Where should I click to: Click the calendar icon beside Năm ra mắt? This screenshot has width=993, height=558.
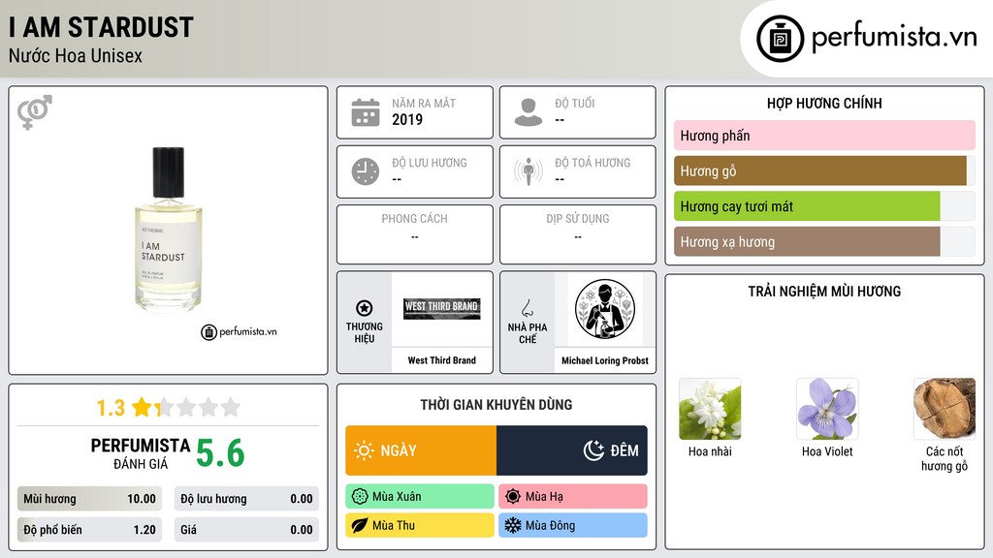[366, 112]
